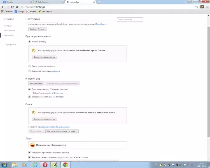
Task: Open О программе in the sidebar
Action: point(10,45)
